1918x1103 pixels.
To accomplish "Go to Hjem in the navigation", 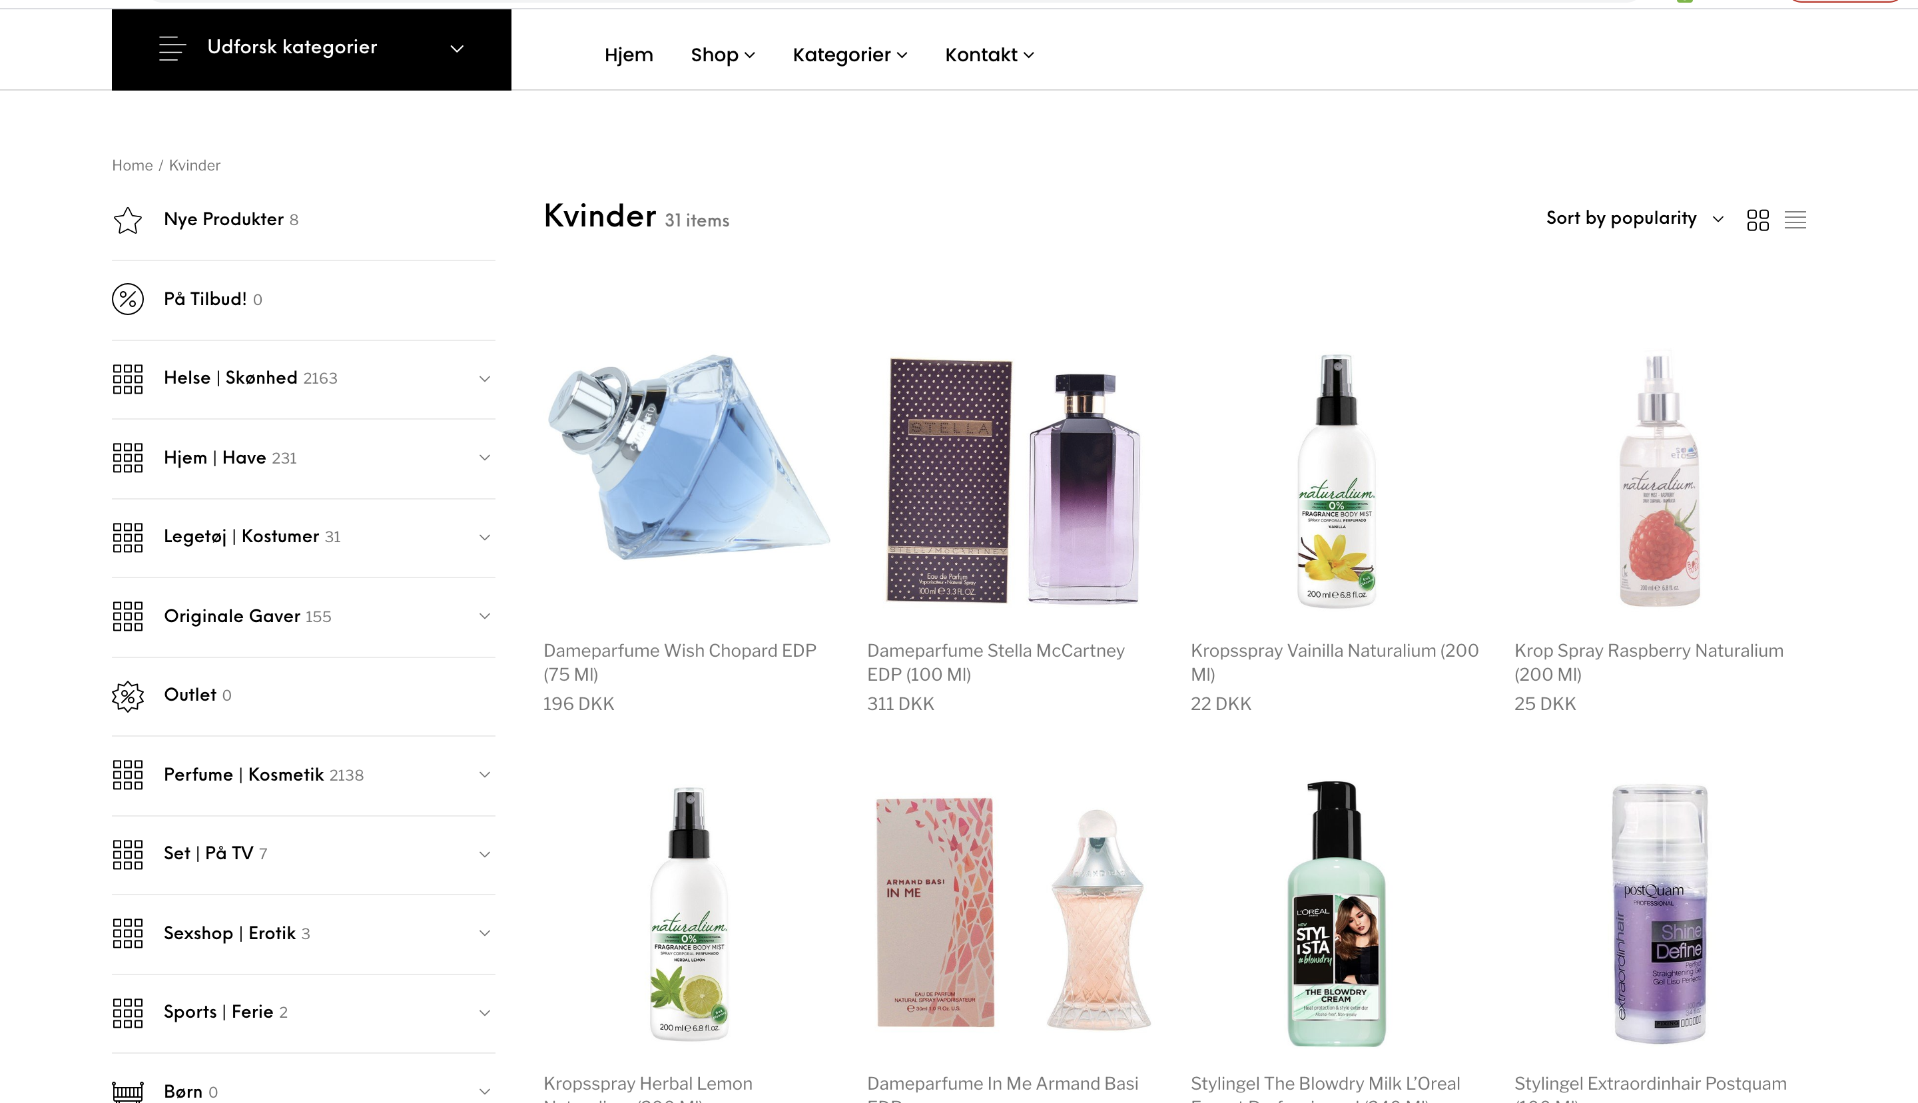I will [629, 55].
